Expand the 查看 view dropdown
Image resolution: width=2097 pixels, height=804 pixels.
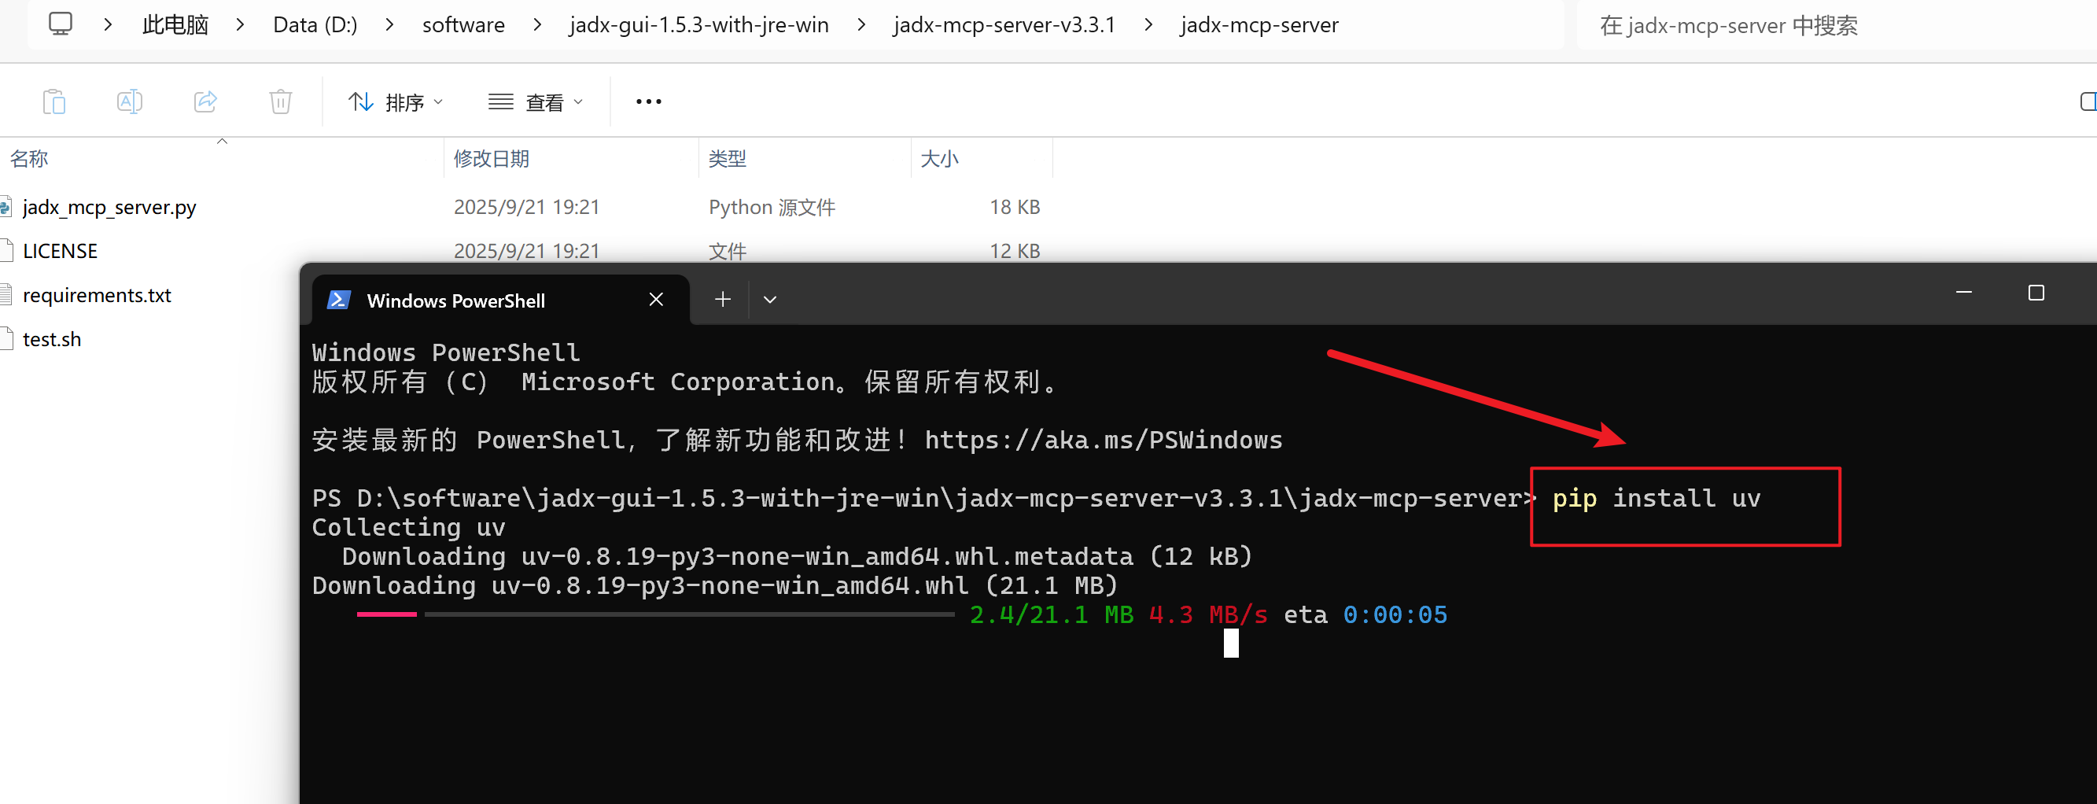pos(536,101)
